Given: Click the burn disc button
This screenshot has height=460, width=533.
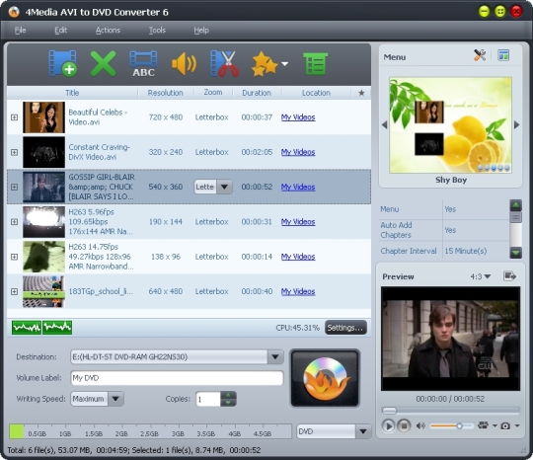Looking at the screenshot, I should tap(325, 378).
